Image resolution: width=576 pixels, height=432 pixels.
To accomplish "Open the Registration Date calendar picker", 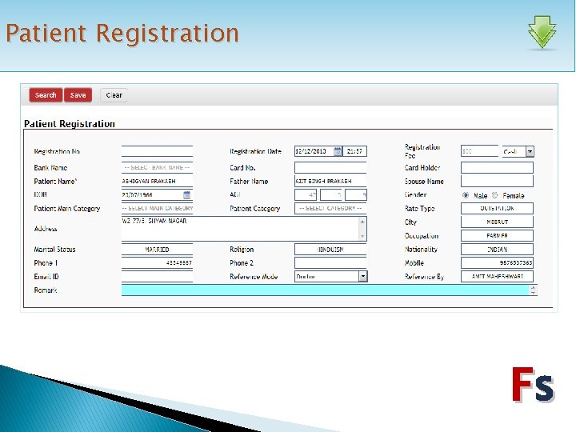I will 338,151.
